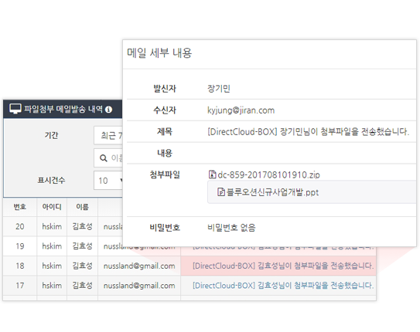420x332 pixels.
Task: Click hskim ID in row 20
Action: click(x=52, y=226)
